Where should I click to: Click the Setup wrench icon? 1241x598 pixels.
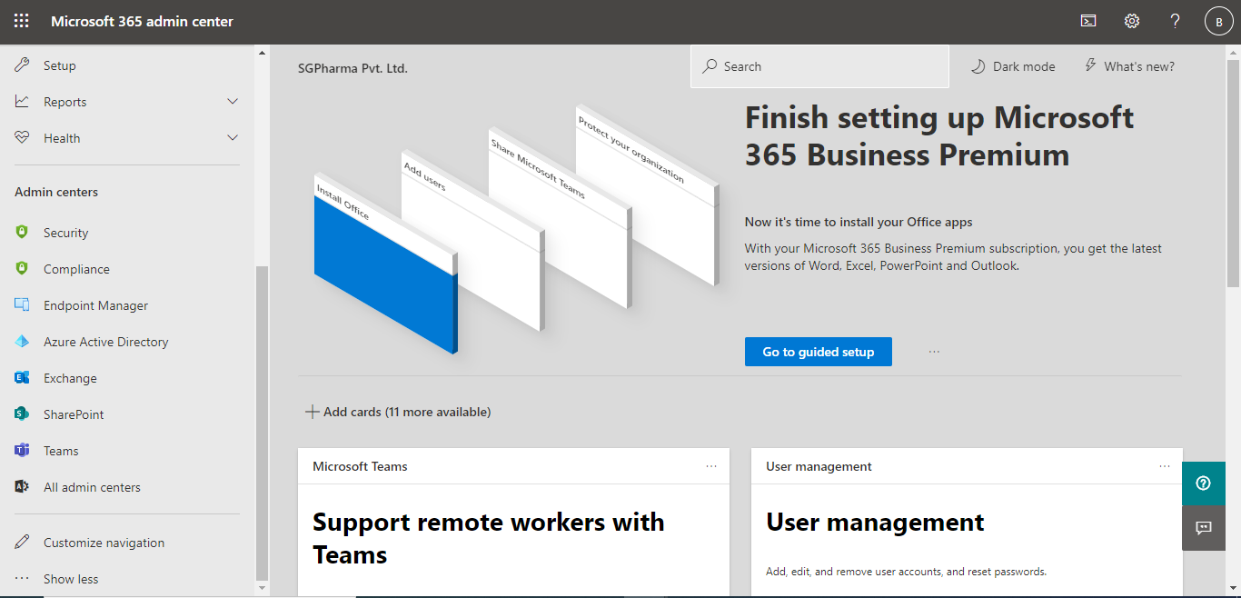click(23, 65)
